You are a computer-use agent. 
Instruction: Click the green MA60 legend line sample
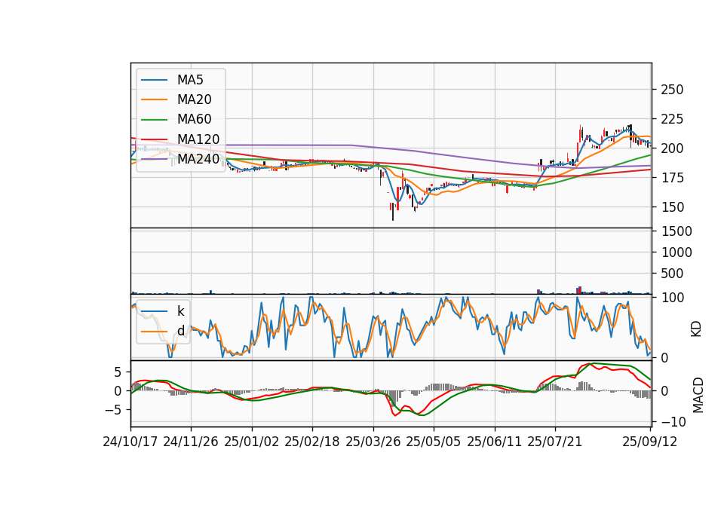[x=154, y=120]
